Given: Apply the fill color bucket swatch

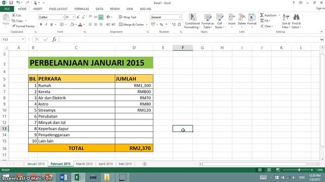Looking at the screenshot, I should click(x=72, y=25).
